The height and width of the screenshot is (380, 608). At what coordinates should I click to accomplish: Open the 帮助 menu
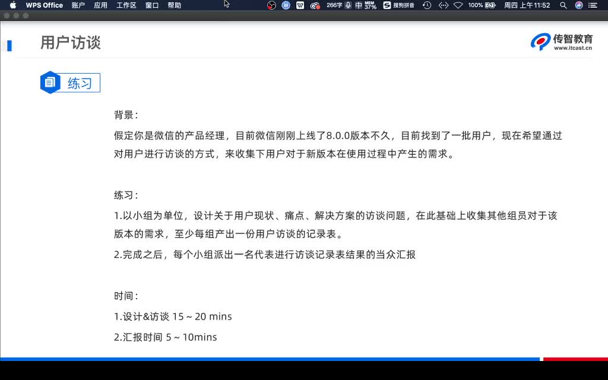pyautogui.click(x=175, y=5)
